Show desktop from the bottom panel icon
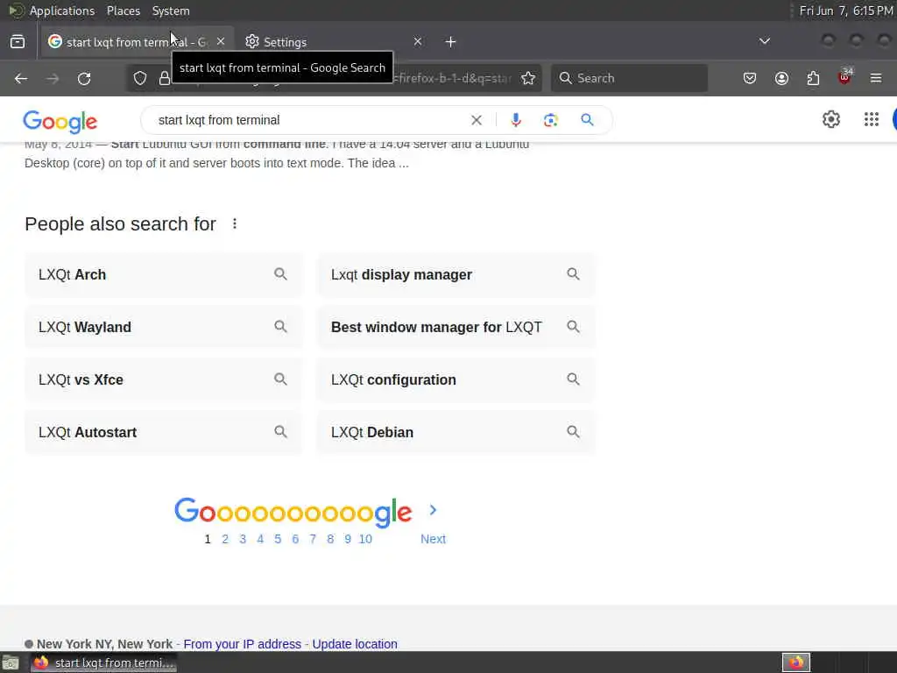 [11, 662]
